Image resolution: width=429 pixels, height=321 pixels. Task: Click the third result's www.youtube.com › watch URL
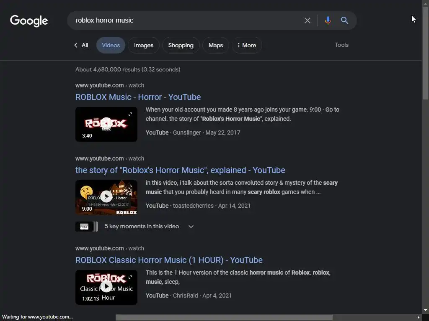110,248
